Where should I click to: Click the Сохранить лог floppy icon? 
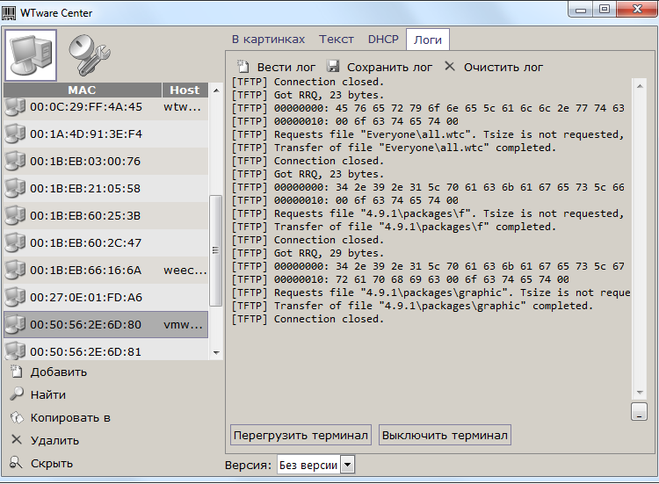pos(333,67)
